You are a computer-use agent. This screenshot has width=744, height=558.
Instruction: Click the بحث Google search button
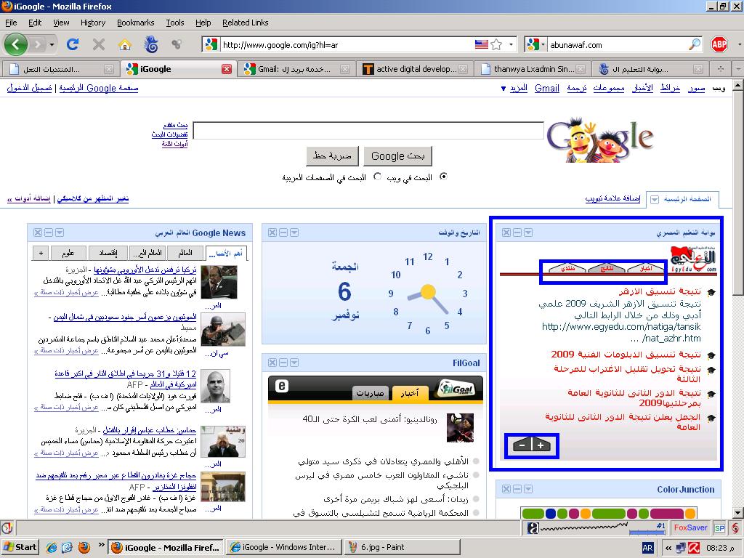click(397, 156)
